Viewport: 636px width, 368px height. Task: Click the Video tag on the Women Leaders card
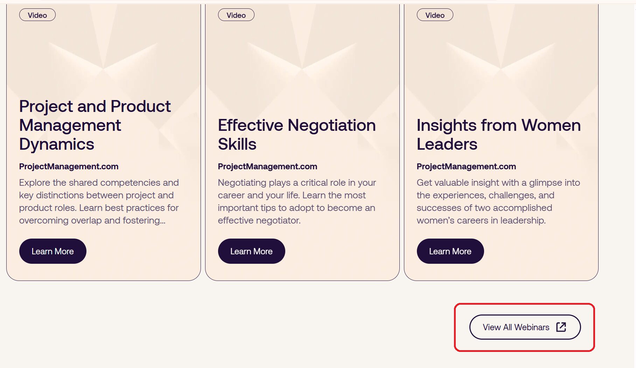(435, 15)
